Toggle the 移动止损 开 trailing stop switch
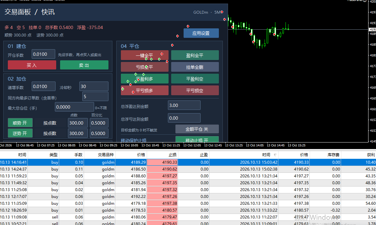Image resolution: width=376 pixels, height=225 pixels. [x=197, y=139]
